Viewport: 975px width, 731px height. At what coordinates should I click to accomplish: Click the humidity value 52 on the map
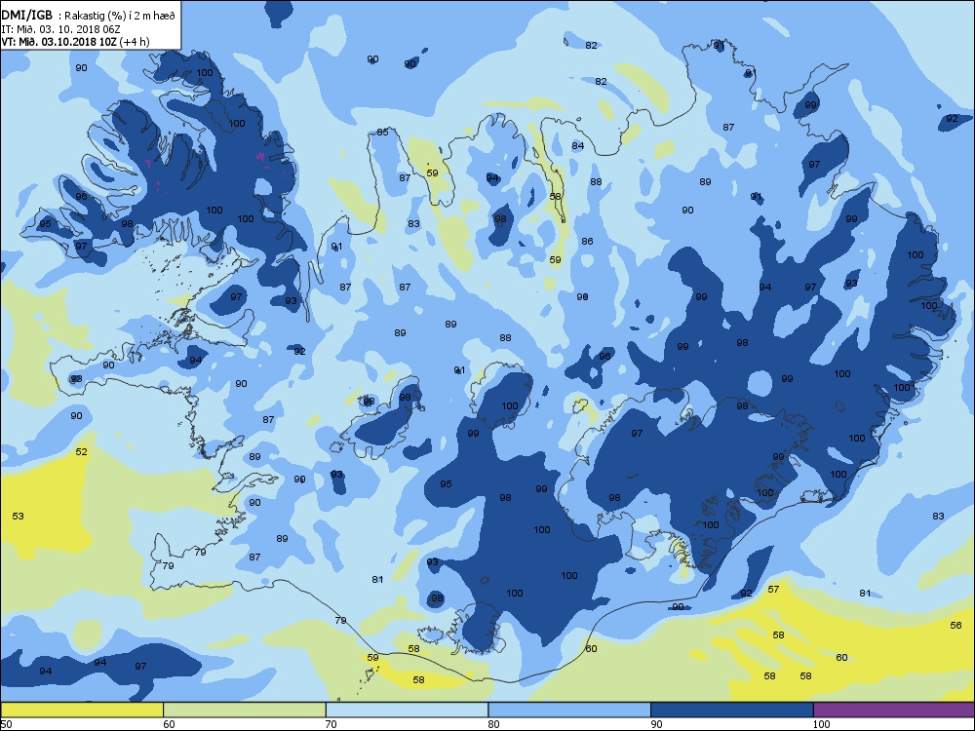(82, 452)
